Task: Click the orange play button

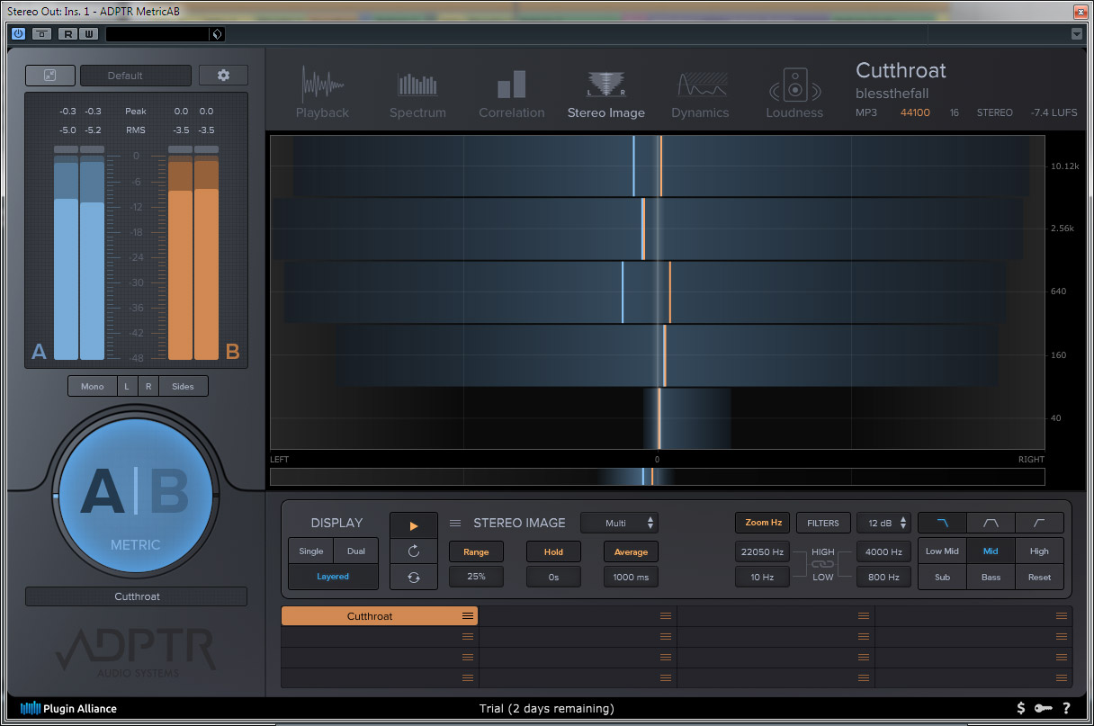Action: 414,525
